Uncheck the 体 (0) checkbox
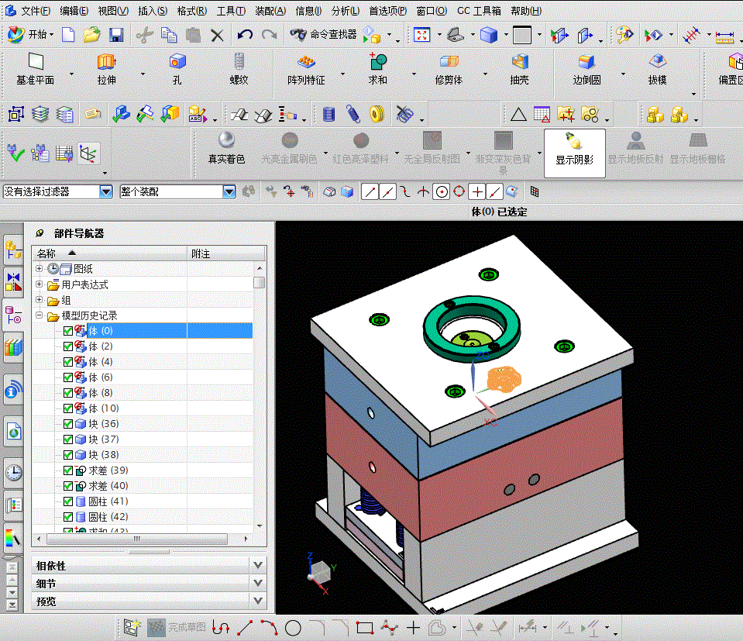The height and width of the screenshot is (641, 743). [67, 331]
